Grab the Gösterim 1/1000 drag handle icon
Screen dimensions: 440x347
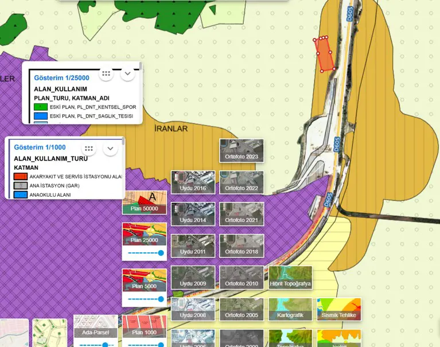pyautogui.click(x=89, y=149)
